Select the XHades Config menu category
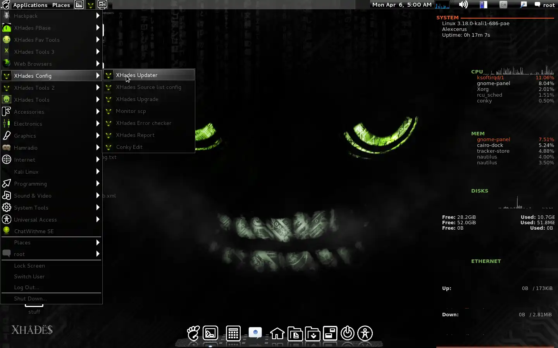The width and height of the screenshot is (558, 348). [x=51, y=76]
